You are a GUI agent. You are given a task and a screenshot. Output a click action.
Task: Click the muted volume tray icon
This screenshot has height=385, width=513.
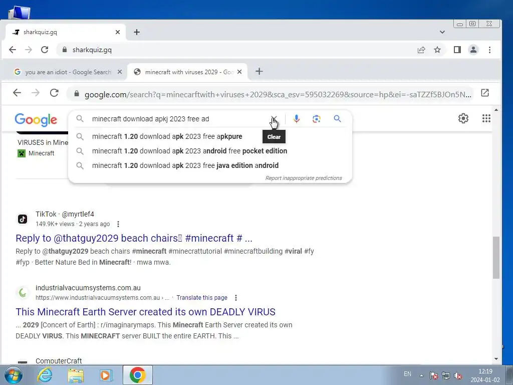458,375
